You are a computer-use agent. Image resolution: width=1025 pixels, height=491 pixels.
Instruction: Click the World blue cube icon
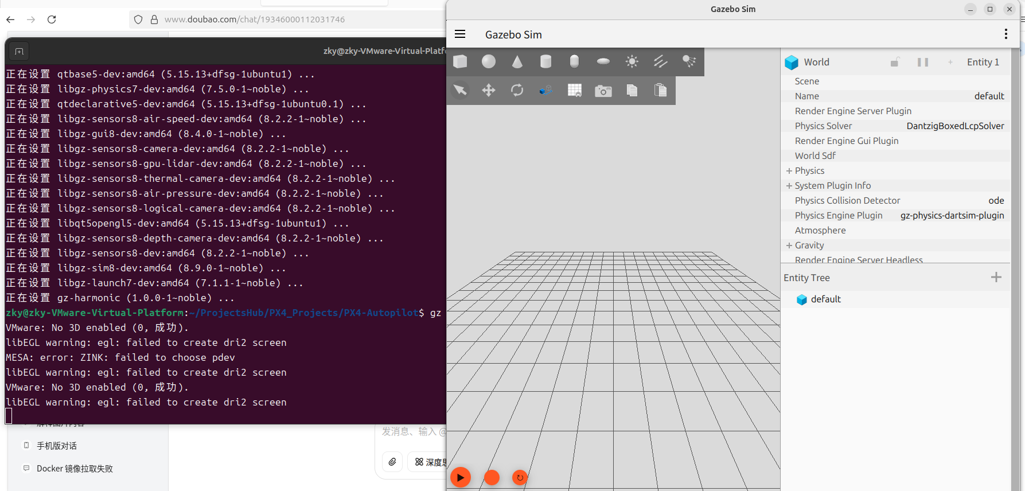click(x=792, y=62)
